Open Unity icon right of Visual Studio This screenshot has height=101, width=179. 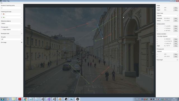pyautogui.click(x=55, y=99)
